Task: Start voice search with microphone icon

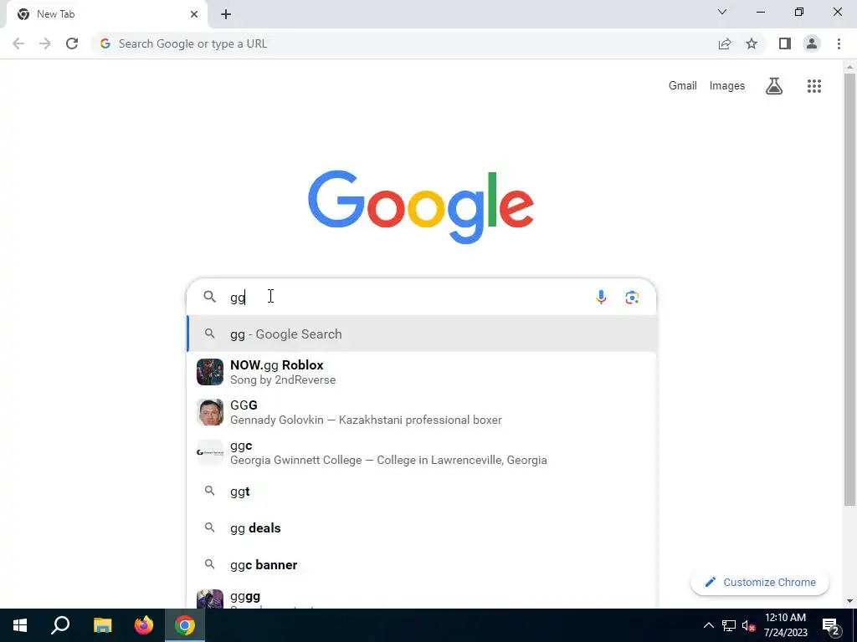Action: pos(601,297)
